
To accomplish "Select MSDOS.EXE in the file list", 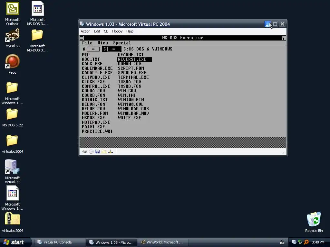I will coord(93,118).
